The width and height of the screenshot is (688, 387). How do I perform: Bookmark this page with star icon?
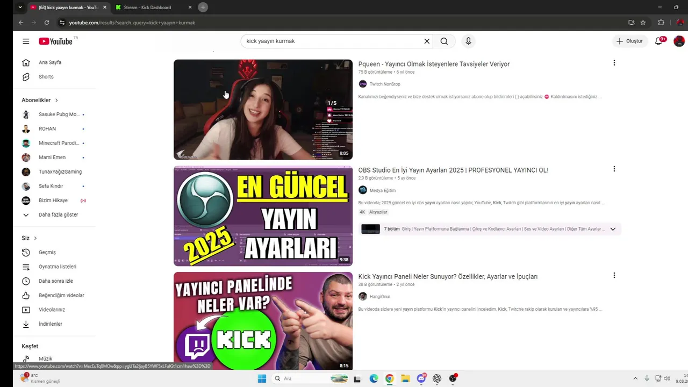point(643,23)
